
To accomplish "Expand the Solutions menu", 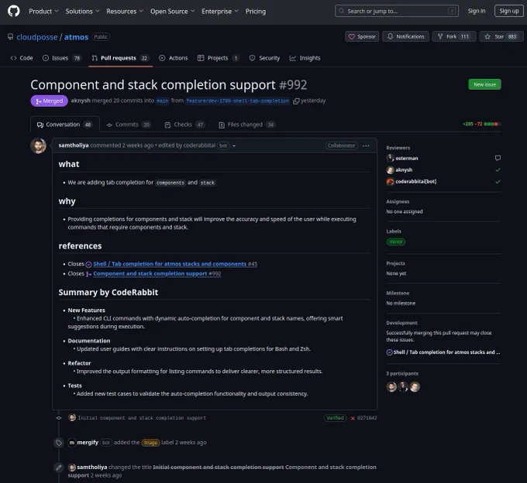I will (x=82, y=11).
